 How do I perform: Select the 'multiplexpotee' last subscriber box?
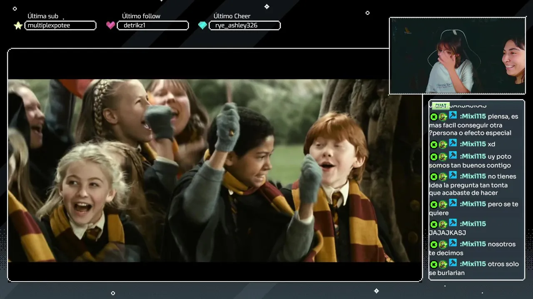click(60, 26)
